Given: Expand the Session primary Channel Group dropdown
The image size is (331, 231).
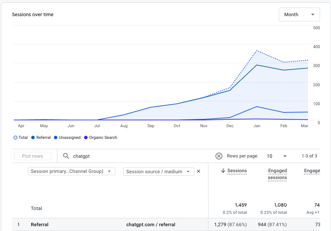Looking at the screenshot, I should pos(71,171).
